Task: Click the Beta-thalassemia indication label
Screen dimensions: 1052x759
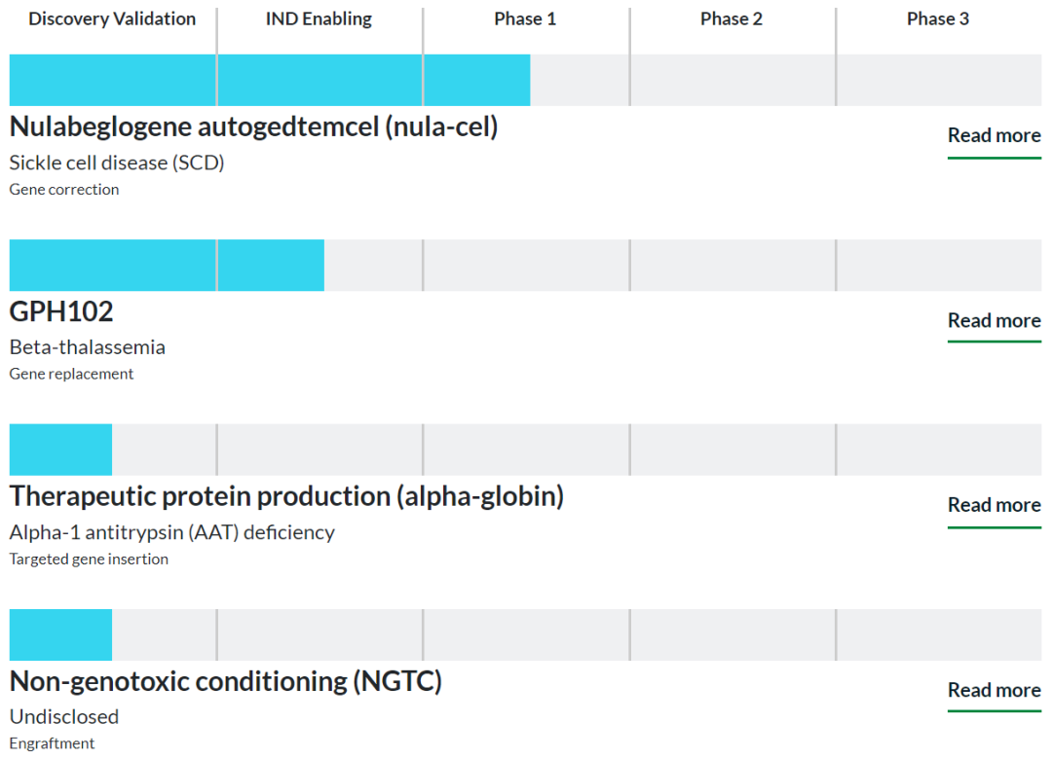Action: pos(88,347)
